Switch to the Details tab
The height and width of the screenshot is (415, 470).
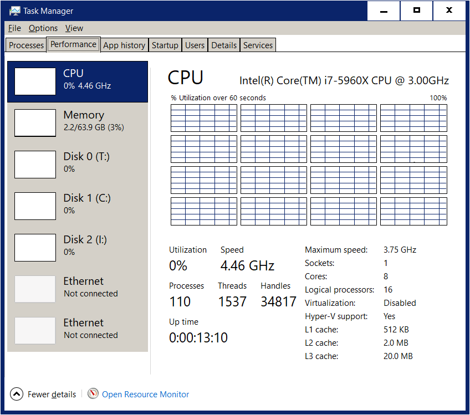(223, 45)
